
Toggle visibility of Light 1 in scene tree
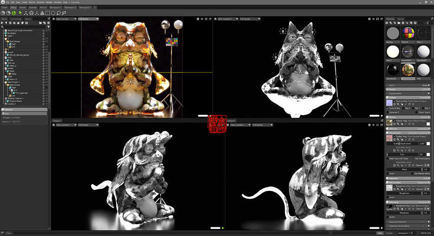click(46, 36)
